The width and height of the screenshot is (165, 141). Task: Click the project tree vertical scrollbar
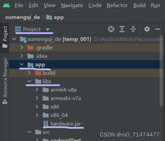161,71
